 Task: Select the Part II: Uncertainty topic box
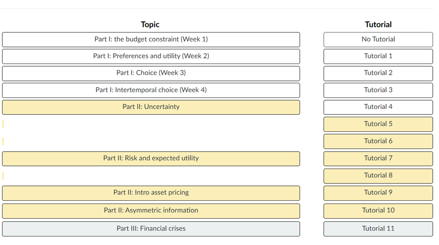click(151, 107)
